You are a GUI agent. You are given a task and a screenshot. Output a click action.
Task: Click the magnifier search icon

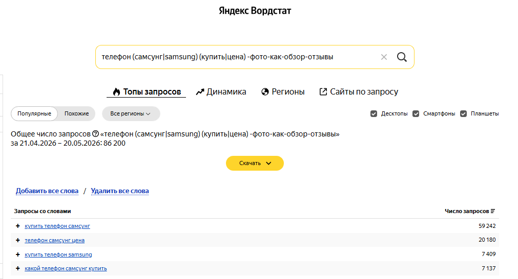[x=402, y=57]
